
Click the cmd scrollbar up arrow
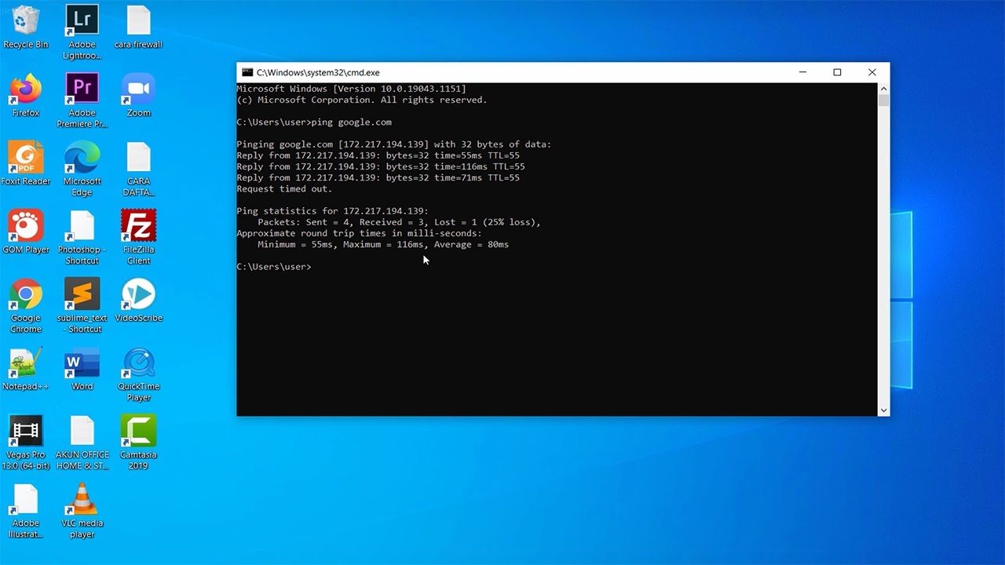(x=883, y=88)
